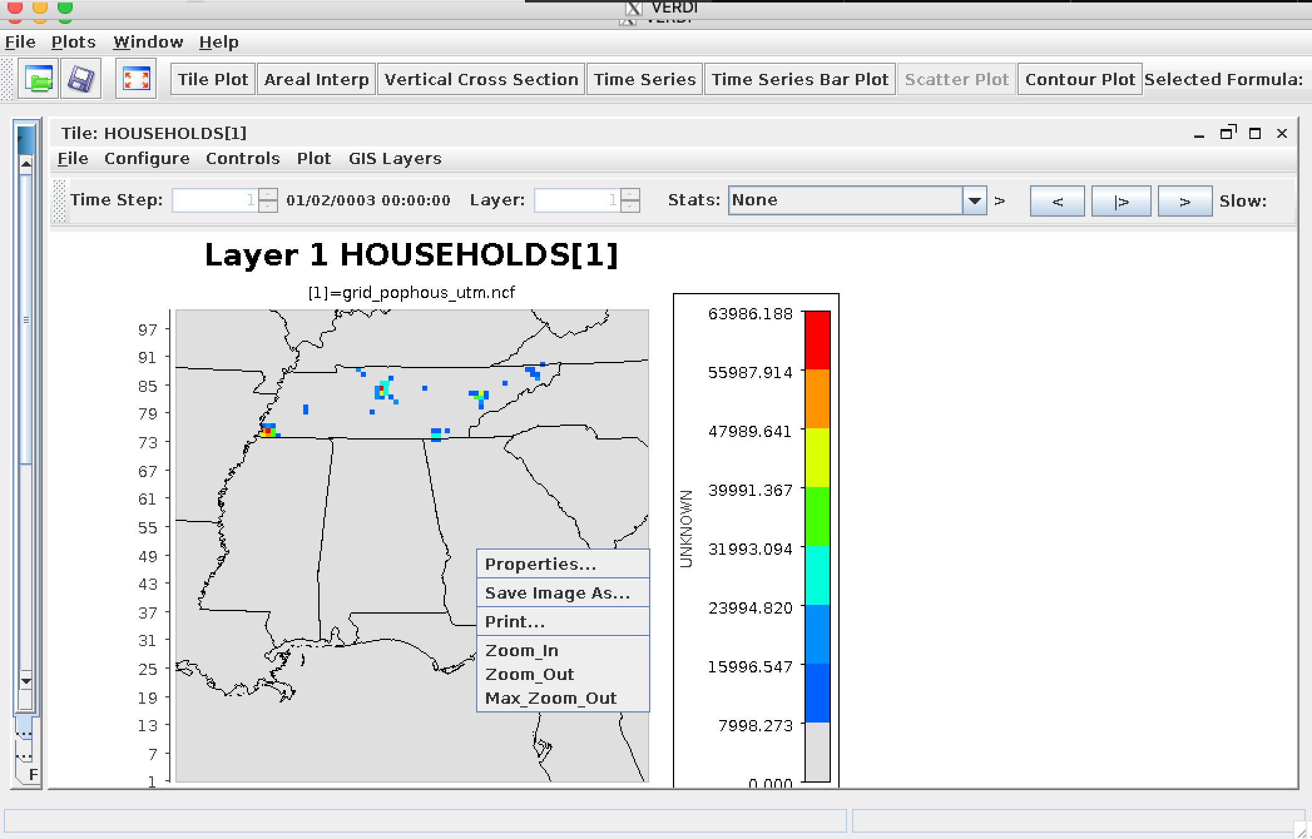Click the Contour Plot button
Screen dimensions: 1312x839
1080,80
